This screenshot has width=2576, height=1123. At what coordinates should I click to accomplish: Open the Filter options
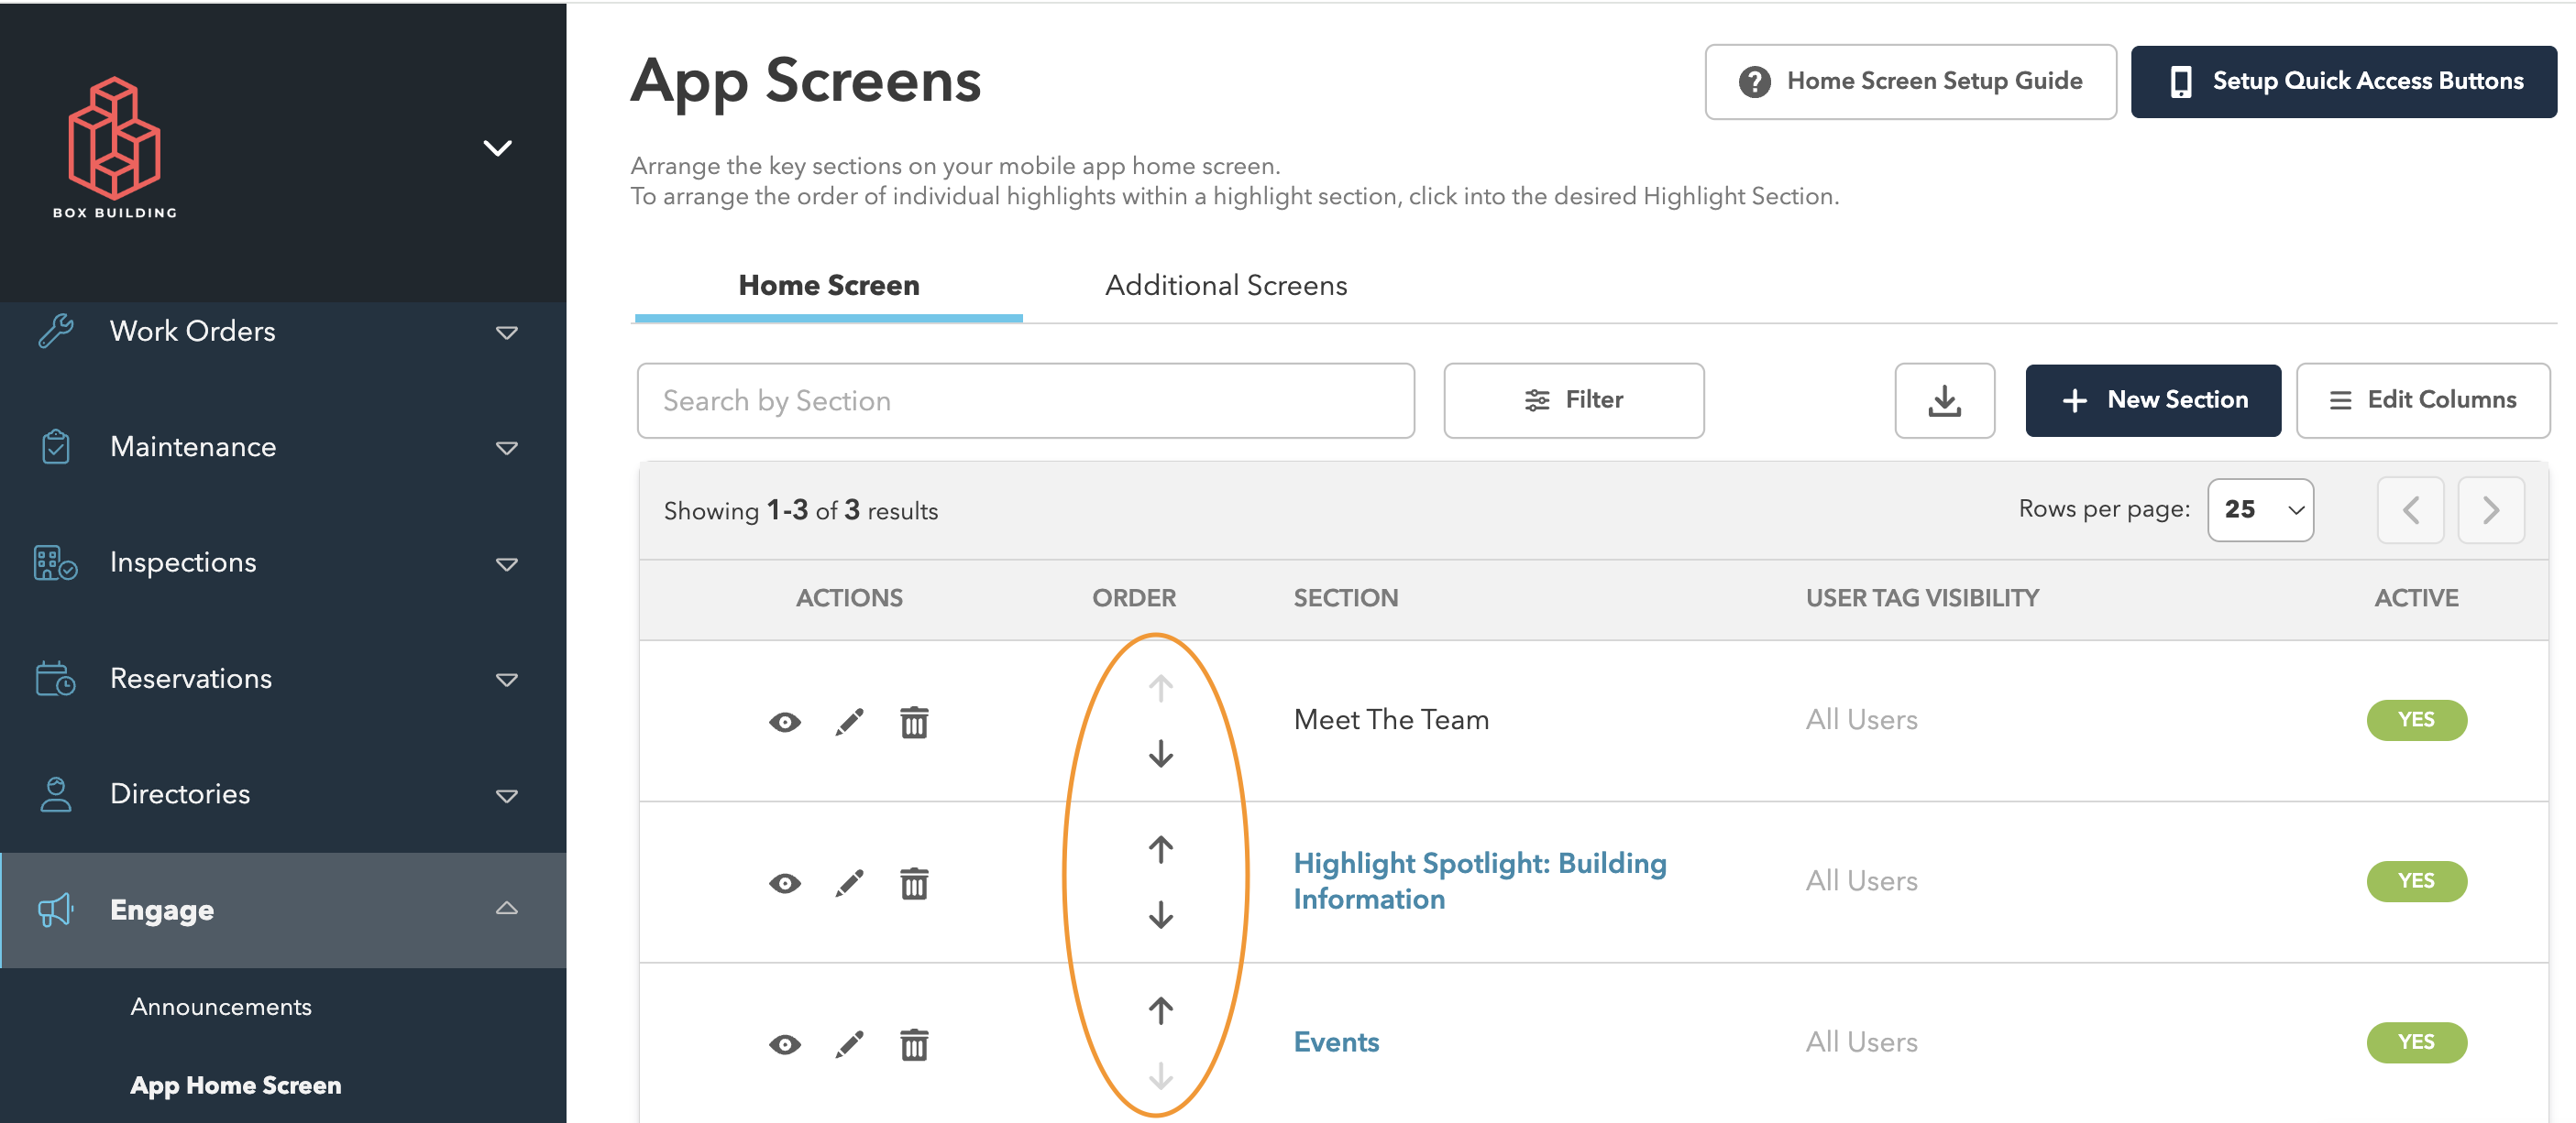tap(1574, 399)
